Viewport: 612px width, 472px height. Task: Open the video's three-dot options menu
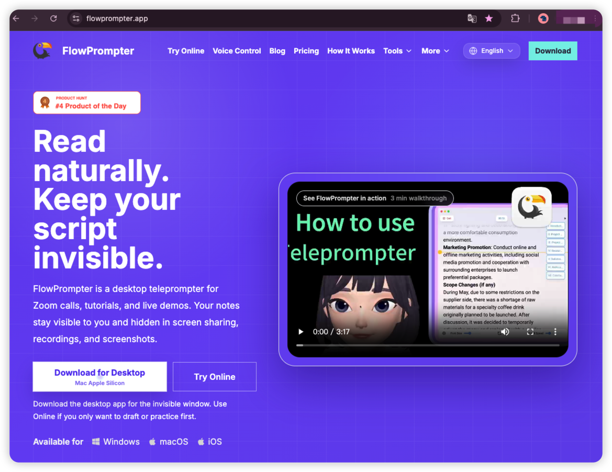coord(555,332)
